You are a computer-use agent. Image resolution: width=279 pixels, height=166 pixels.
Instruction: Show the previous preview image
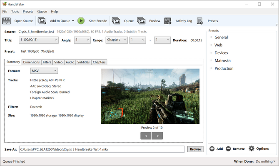pyautogui.click(x=146, y=136)
